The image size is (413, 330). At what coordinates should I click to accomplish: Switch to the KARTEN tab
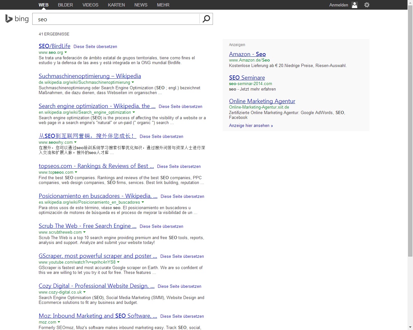(116, 5)
